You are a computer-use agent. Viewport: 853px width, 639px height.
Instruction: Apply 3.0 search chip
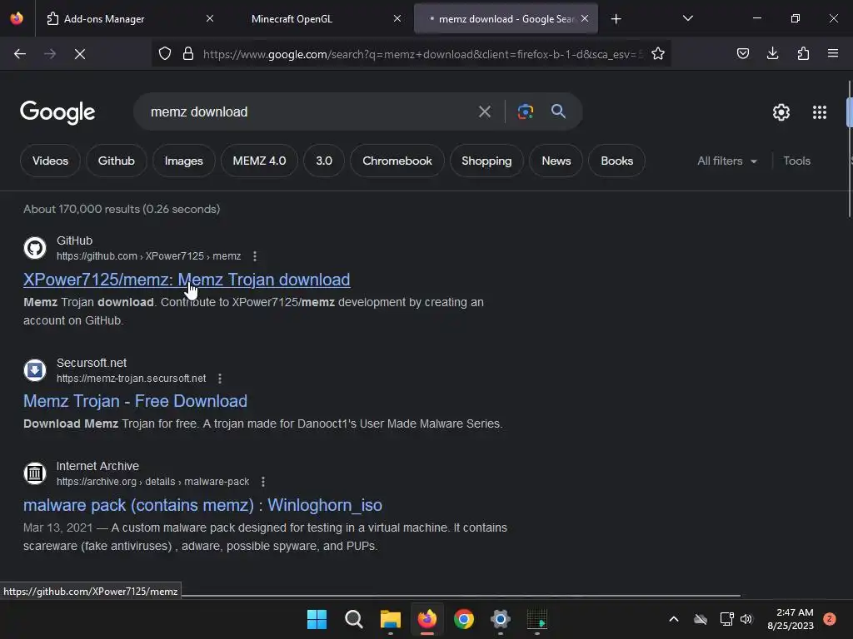pos(324,161)
